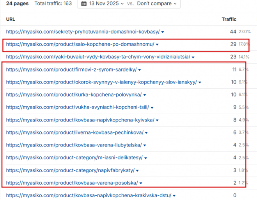Expand arrow next to napivfabrykaty URL
The width and height of the screenshot is (257, 200).
click(x=137, y=171)
